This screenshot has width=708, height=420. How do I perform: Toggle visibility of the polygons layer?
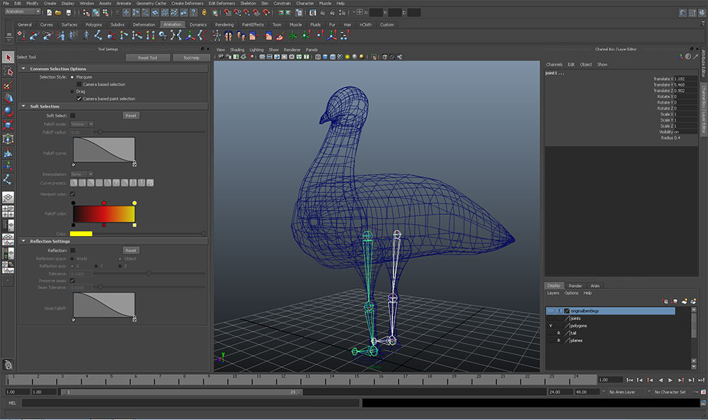point(551,325)
